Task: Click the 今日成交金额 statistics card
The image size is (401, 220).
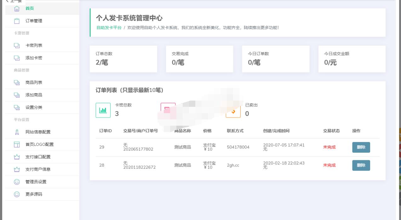Action: click(x=352, y=59)
